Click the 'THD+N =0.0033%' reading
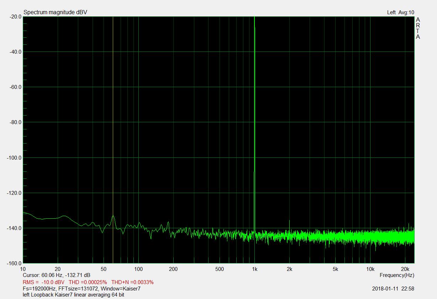The width and height of the screenshot is (437, 299). coord(132,282)
